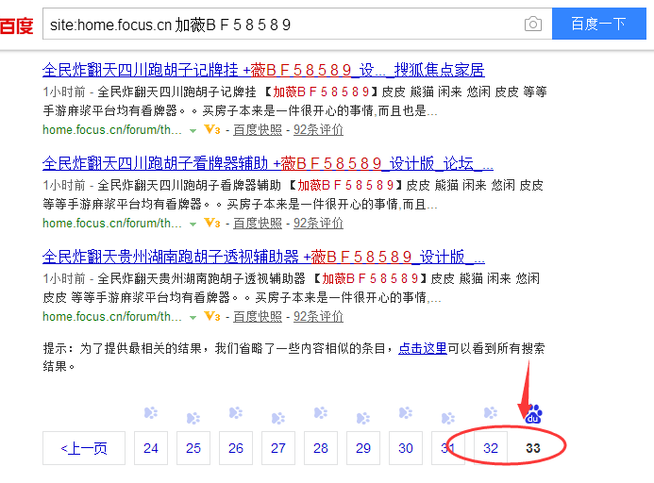654x483 pixels.
Task: Open 92条评价 of the 透视辅助器 result
Action: coord(318,317)
